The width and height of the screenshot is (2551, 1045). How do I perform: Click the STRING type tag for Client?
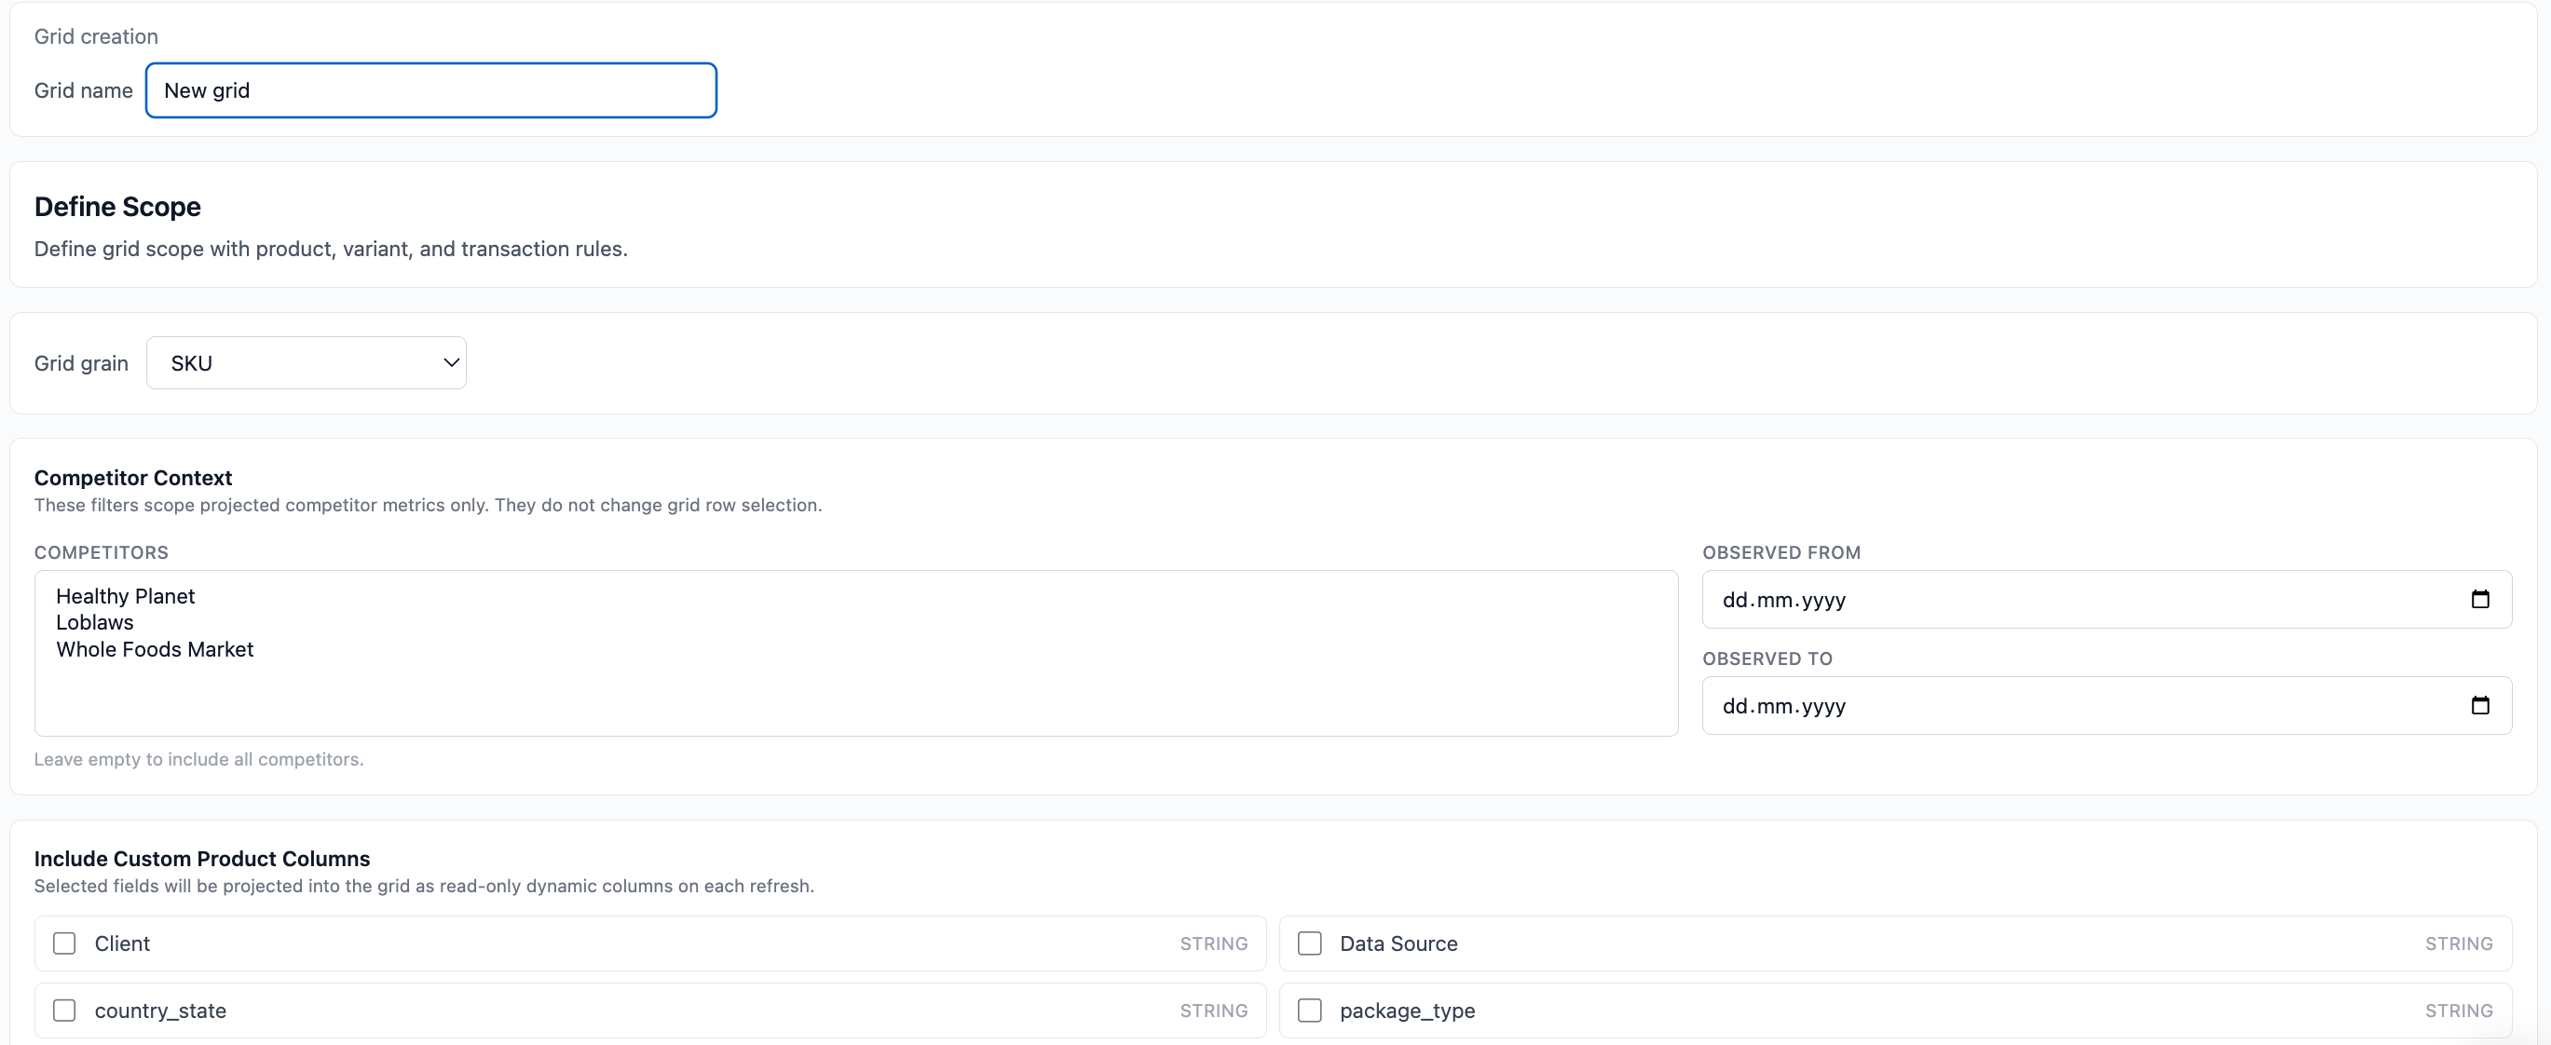(1213, 943)
